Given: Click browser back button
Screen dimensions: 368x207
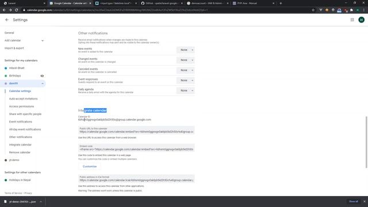Looking at the screenshot, I should pos(4,10).
